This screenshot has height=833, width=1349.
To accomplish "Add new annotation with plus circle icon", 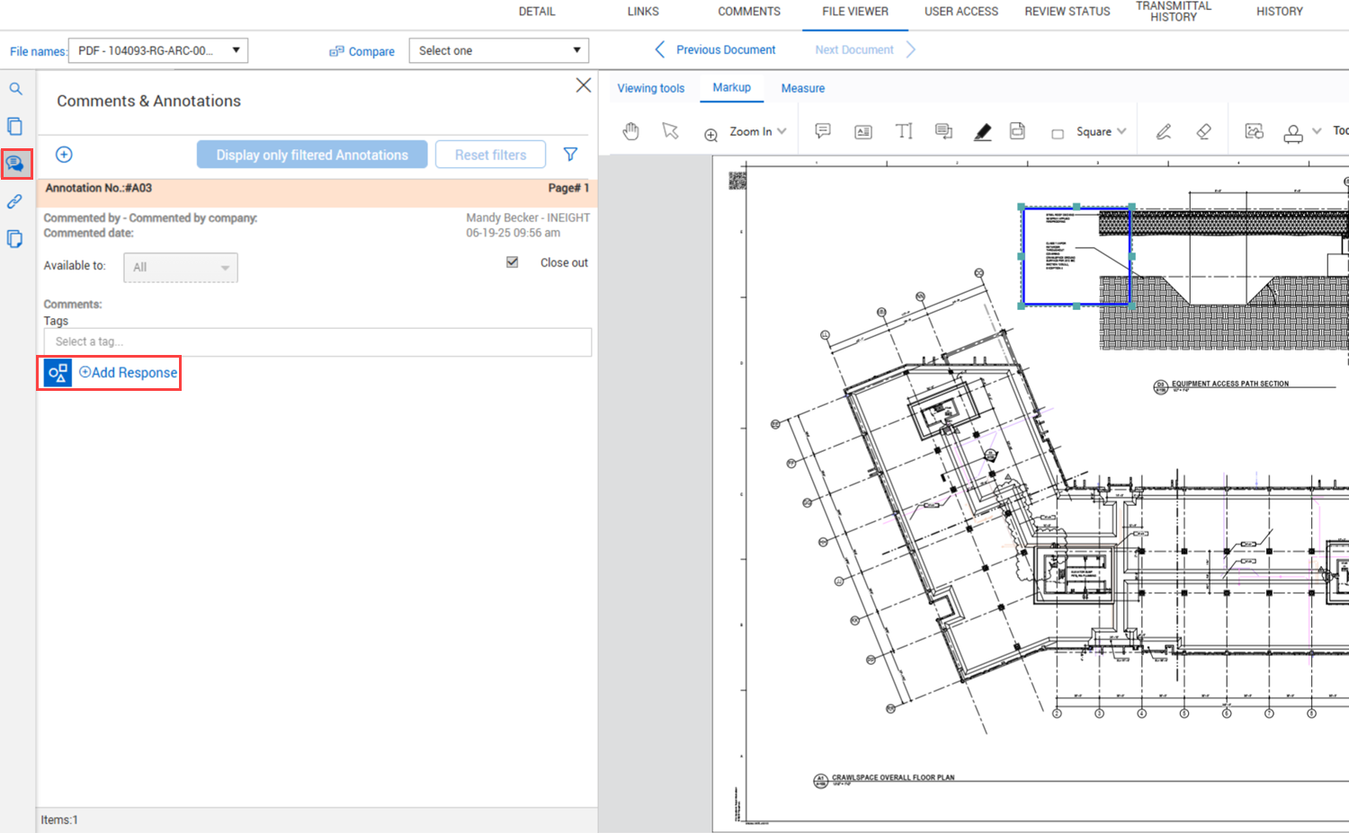I will coord(64,155).
